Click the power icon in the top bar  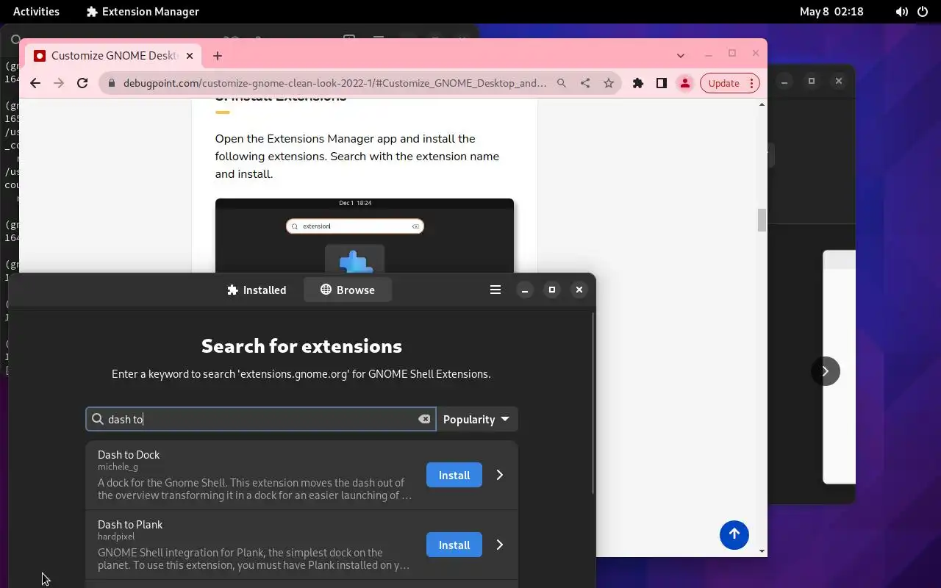(x=923, y=12)
